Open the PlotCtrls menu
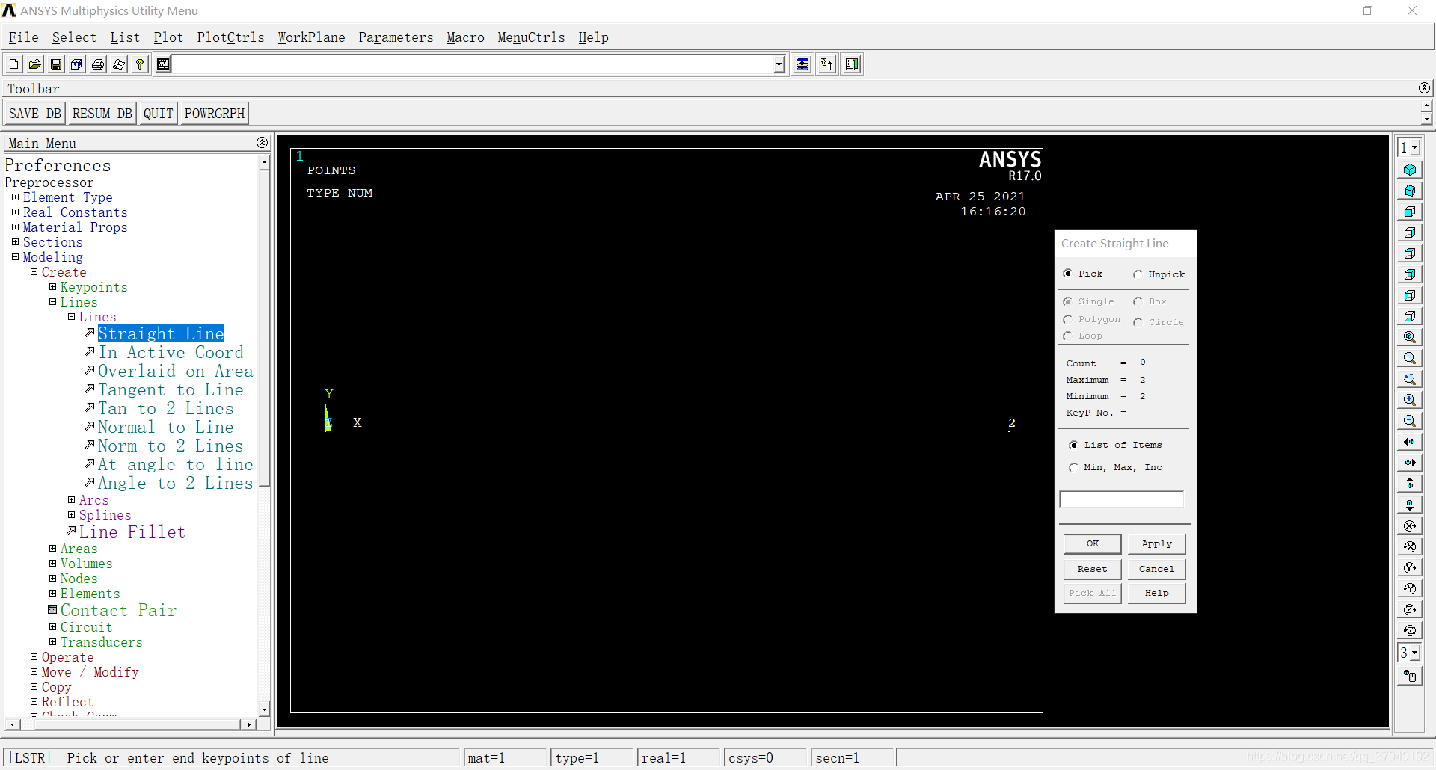The image size is (1436, 770). (x=230, y=37)
